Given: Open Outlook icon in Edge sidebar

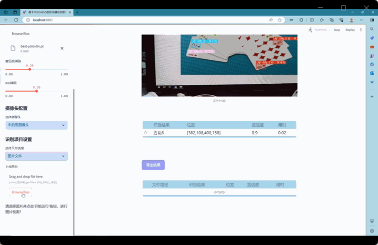Looking at the screenshot, I should (x=371, y=73).
